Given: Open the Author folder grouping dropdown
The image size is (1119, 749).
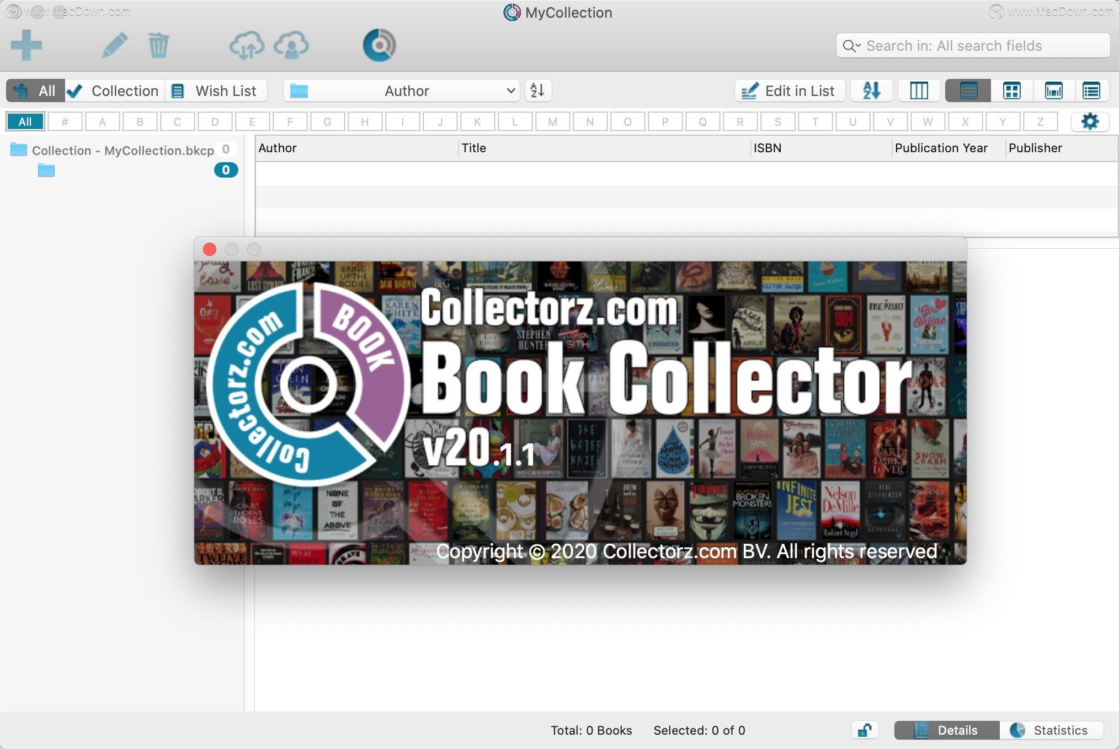Looking at the screenshot, I should 401,90.
